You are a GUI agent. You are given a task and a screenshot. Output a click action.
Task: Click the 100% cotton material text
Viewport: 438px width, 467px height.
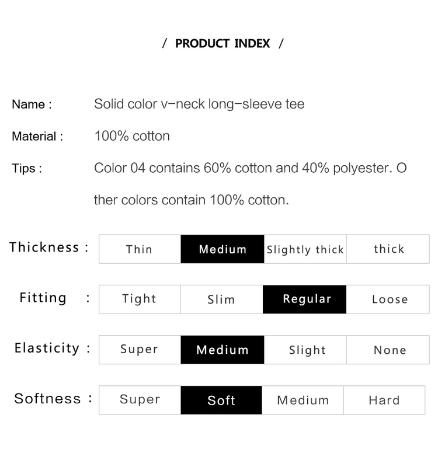click(x=132, y=136)
